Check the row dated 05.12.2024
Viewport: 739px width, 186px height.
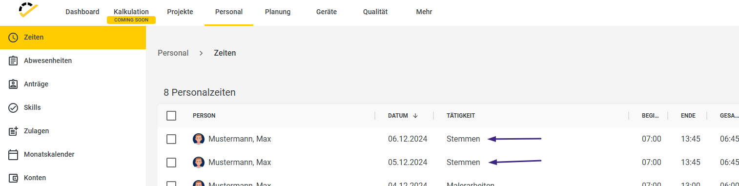click(x=171, y=163)
